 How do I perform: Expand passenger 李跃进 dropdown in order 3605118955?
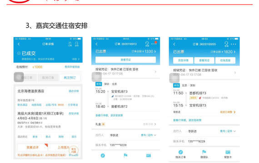coord(234,131)
